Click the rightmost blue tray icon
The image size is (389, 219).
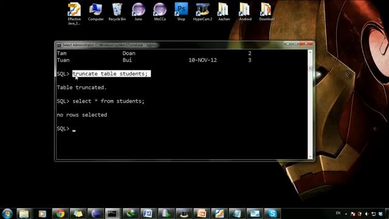pos(380,214)
